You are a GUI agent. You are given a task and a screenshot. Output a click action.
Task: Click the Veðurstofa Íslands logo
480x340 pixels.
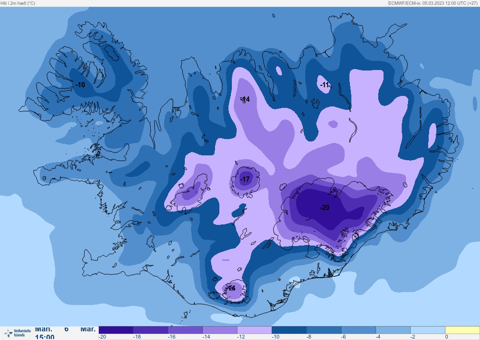17,333
